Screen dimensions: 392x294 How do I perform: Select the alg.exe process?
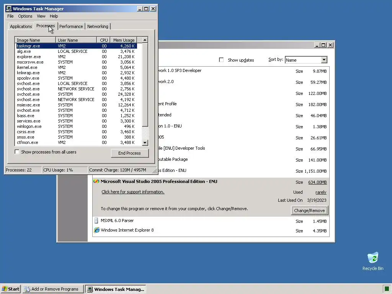[76, 51]
